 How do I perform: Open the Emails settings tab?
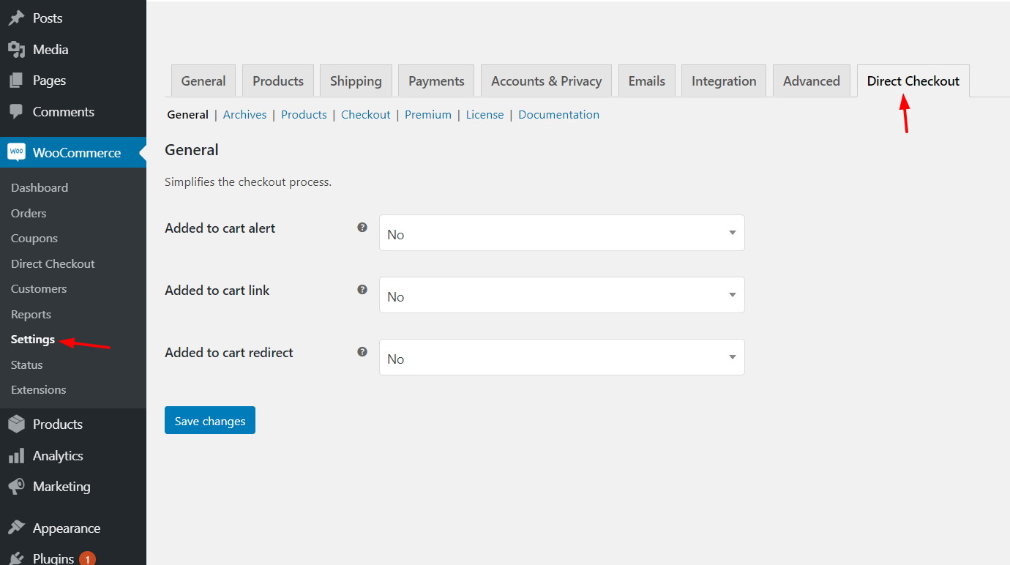647,81
